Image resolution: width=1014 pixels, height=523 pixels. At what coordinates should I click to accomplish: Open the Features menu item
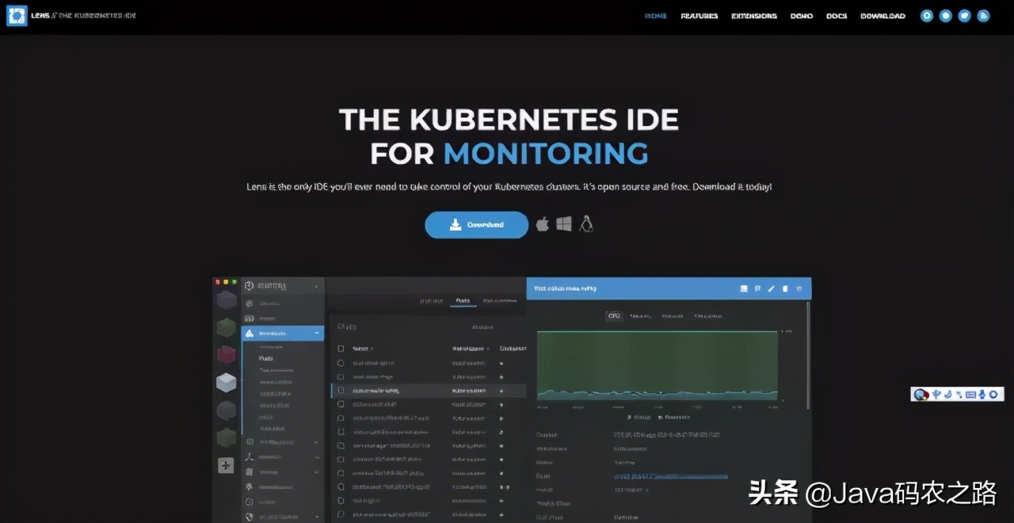[699, 16]
